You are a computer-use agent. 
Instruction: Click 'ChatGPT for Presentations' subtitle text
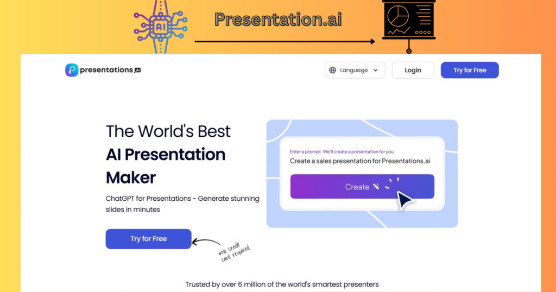148,199
